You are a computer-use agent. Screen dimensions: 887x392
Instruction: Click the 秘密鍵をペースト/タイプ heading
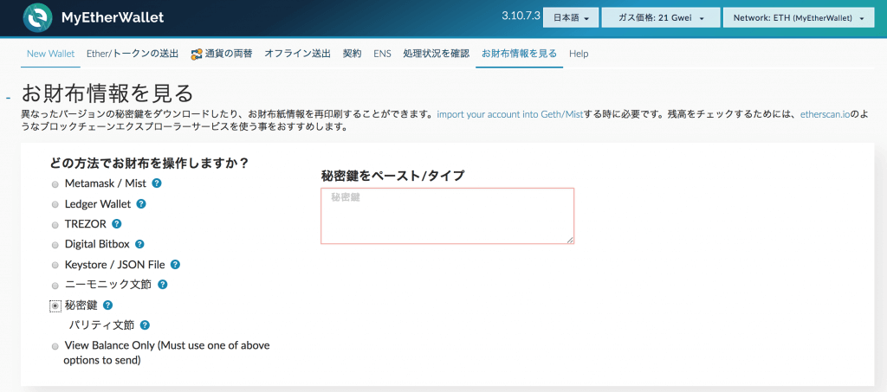(x=392, y=176)
